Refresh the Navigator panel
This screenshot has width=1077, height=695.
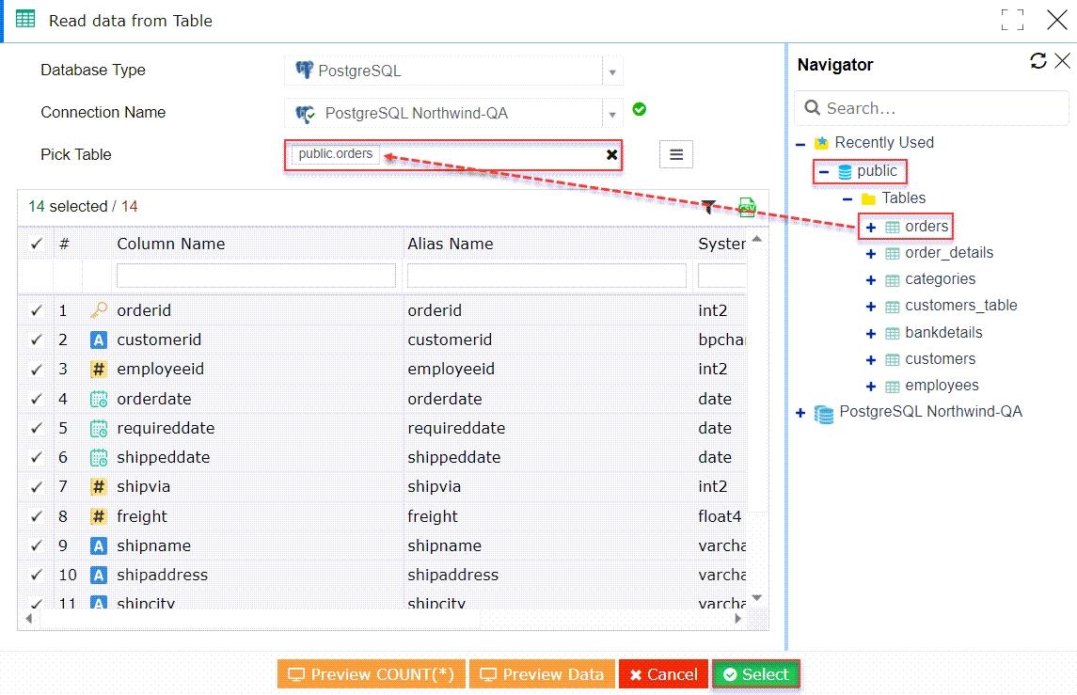1037,61
